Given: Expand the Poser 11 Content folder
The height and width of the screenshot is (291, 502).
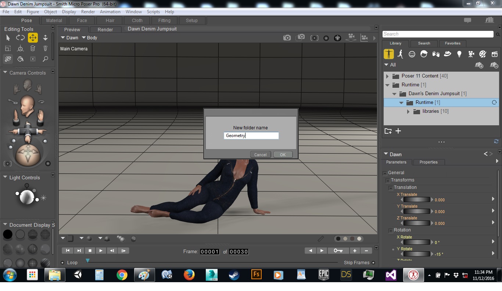Looking at the screenshot, I should coord(387,76).
